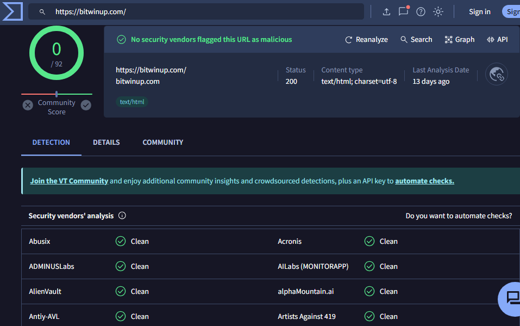Click the ADMINUSLabs clean check icon
Viewport: 520px width, 326px height.
tap(121, 266)
